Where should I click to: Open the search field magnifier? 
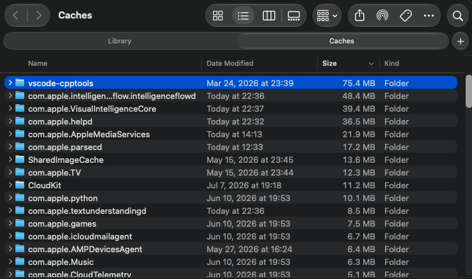point(457,15)
